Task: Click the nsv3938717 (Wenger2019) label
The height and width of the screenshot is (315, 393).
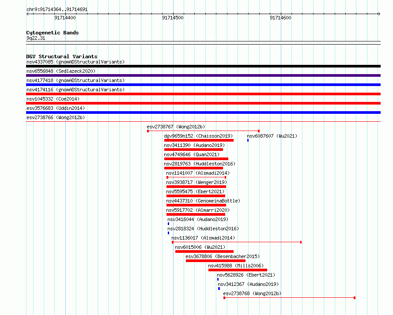Action: tap(196, 182)
